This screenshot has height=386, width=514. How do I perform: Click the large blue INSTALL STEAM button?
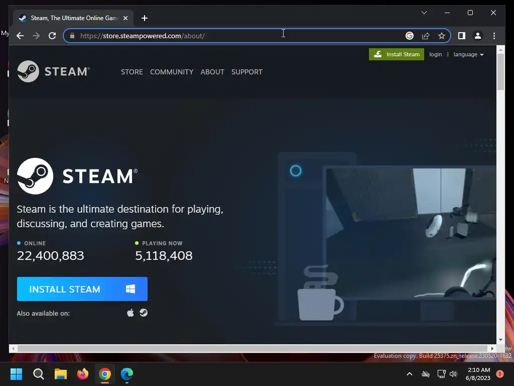[x=82, y=289]
